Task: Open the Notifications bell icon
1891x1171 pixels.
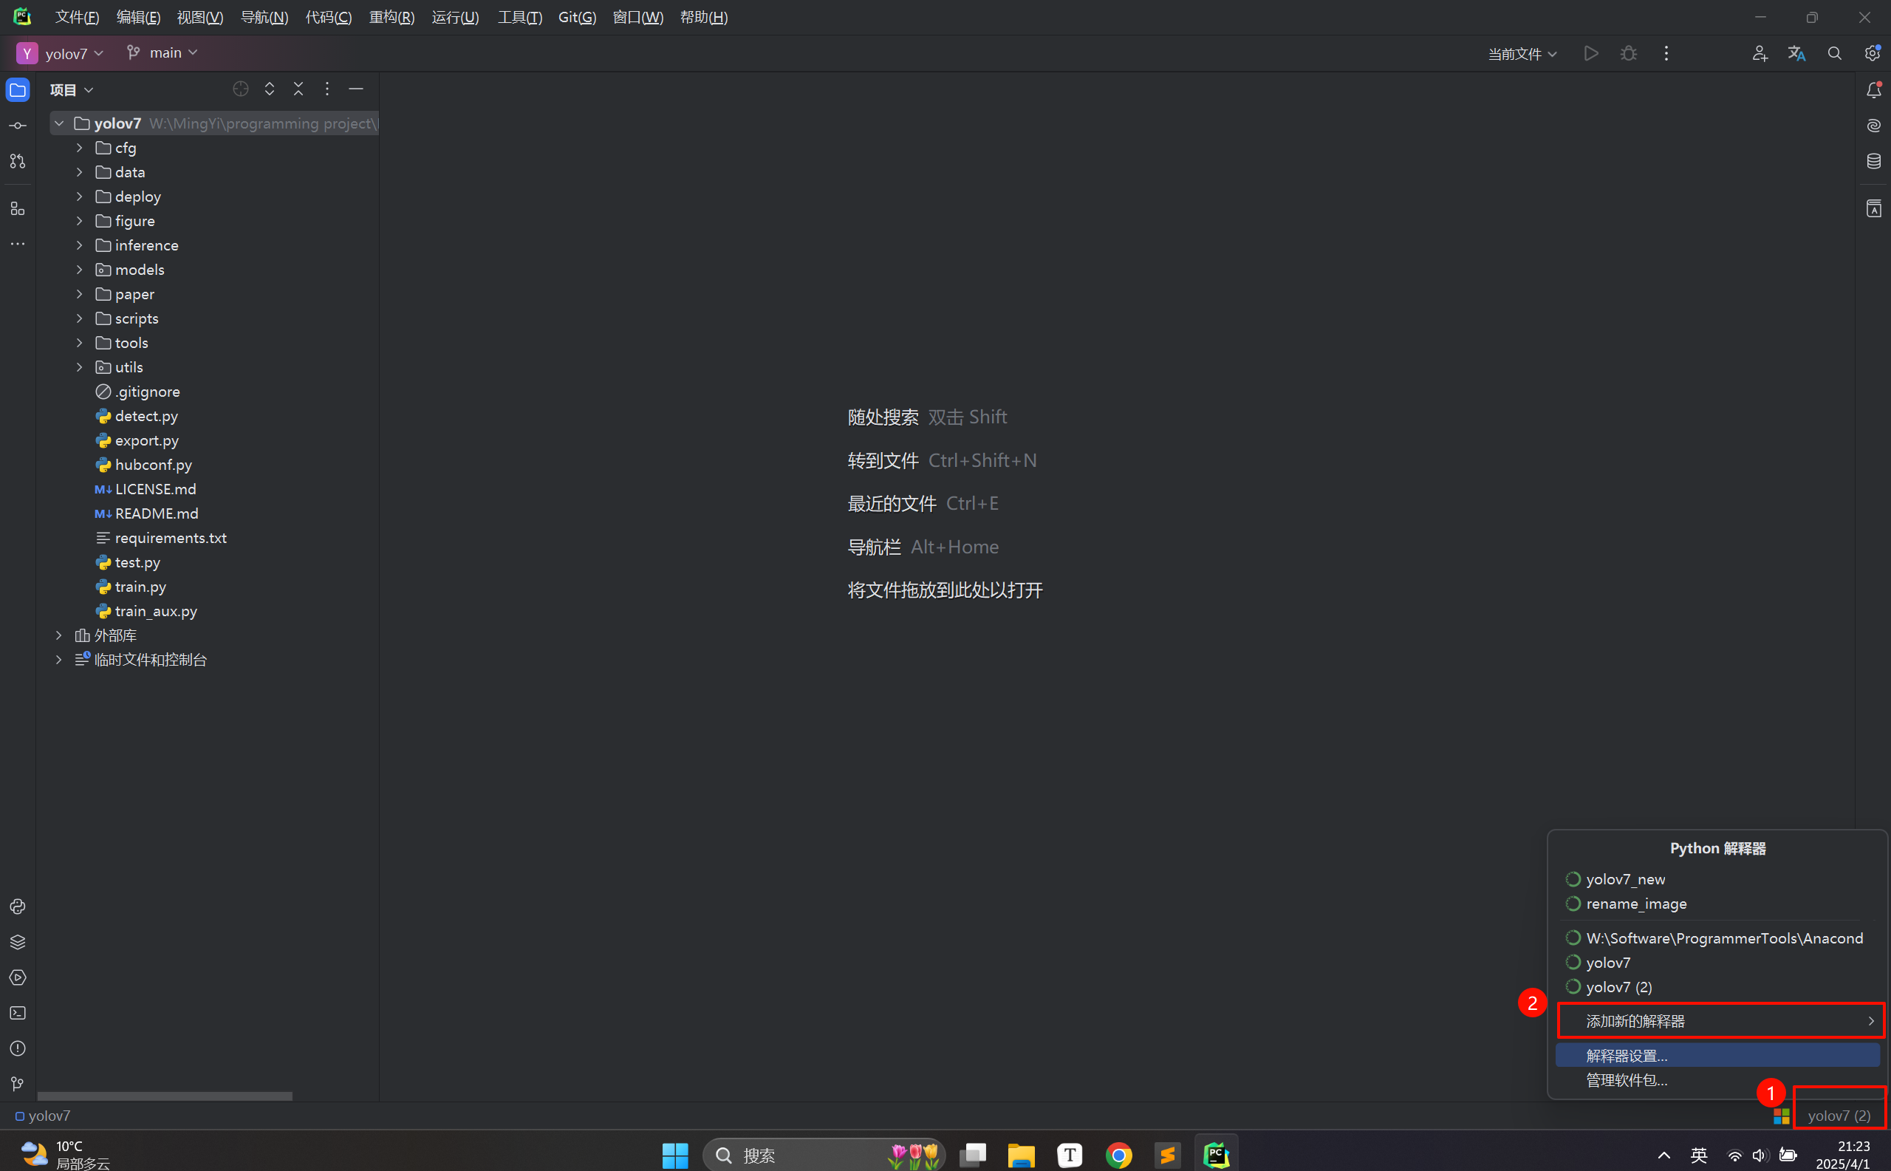Action: pos(1873,90)
